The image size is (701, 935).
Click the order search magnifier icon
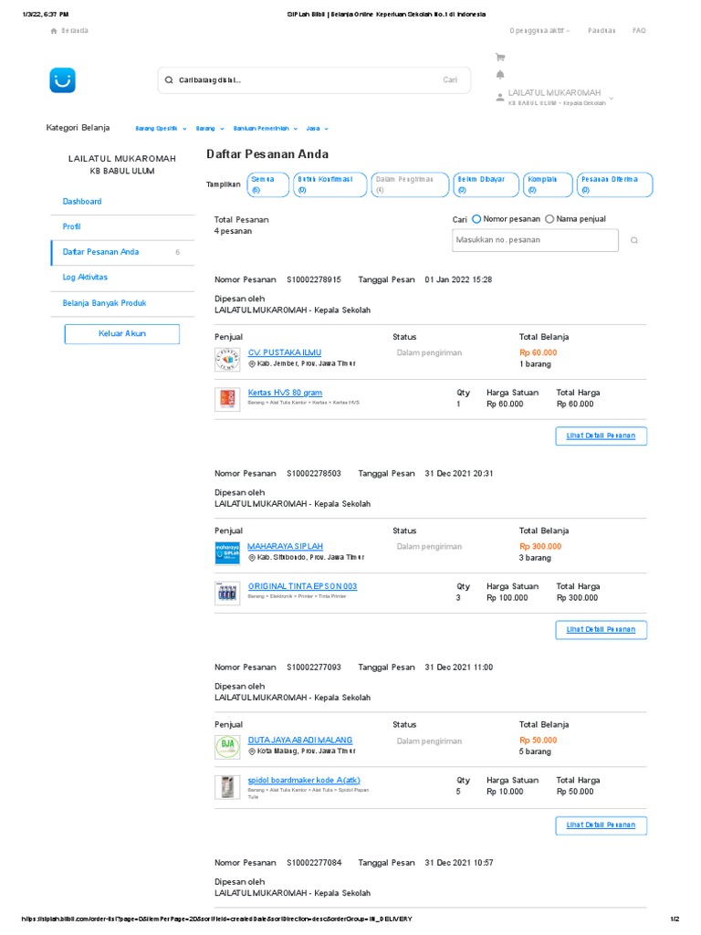pos(634,240)
